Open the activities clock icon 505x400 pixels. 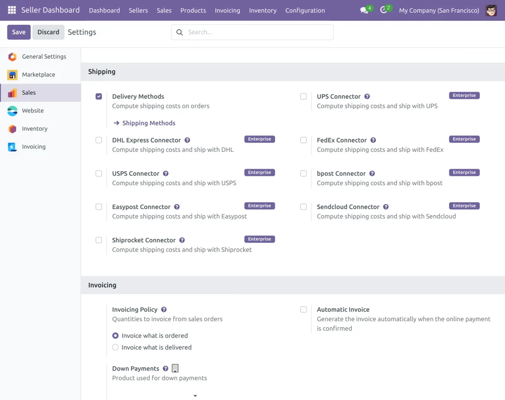pos(383,10)
